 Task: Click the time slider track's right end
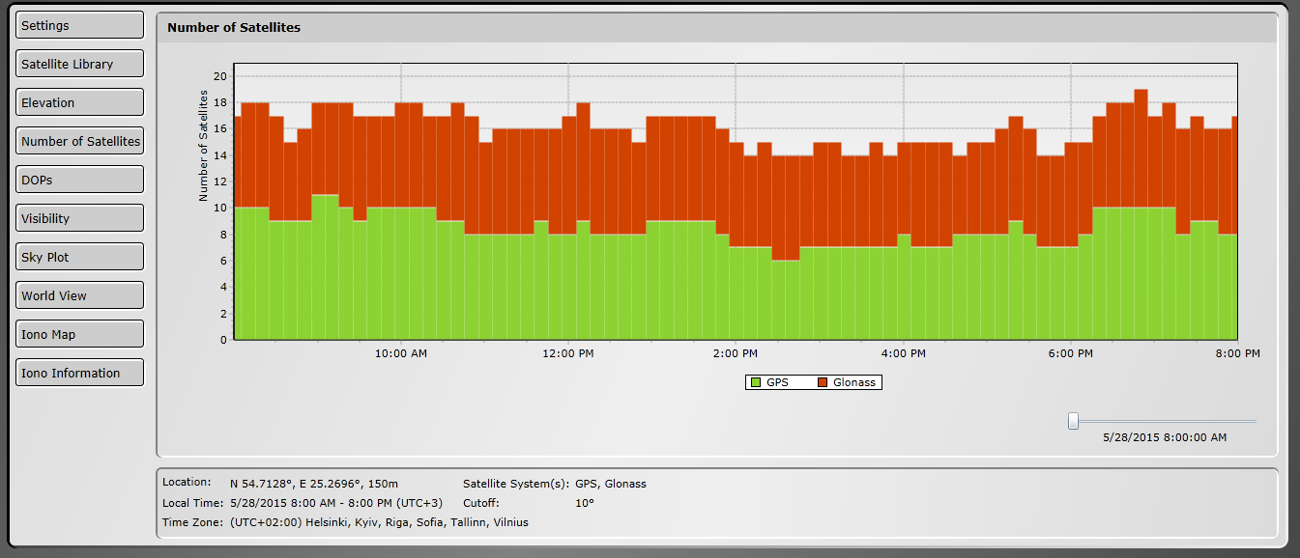click(x=1254, y=421)
